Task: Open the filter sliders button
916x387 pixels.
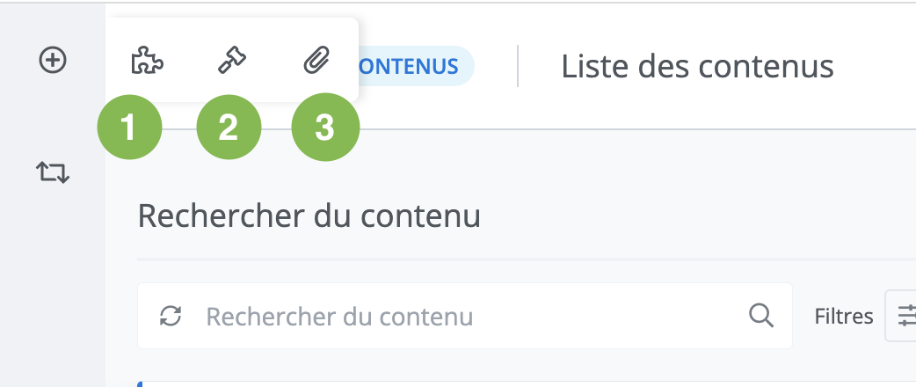Action: click(x=904, y=315)
